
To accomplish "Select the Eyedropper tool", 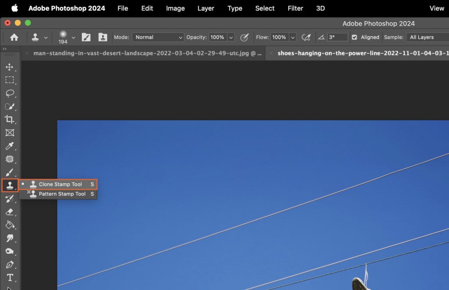I will (x=10, y=146).
